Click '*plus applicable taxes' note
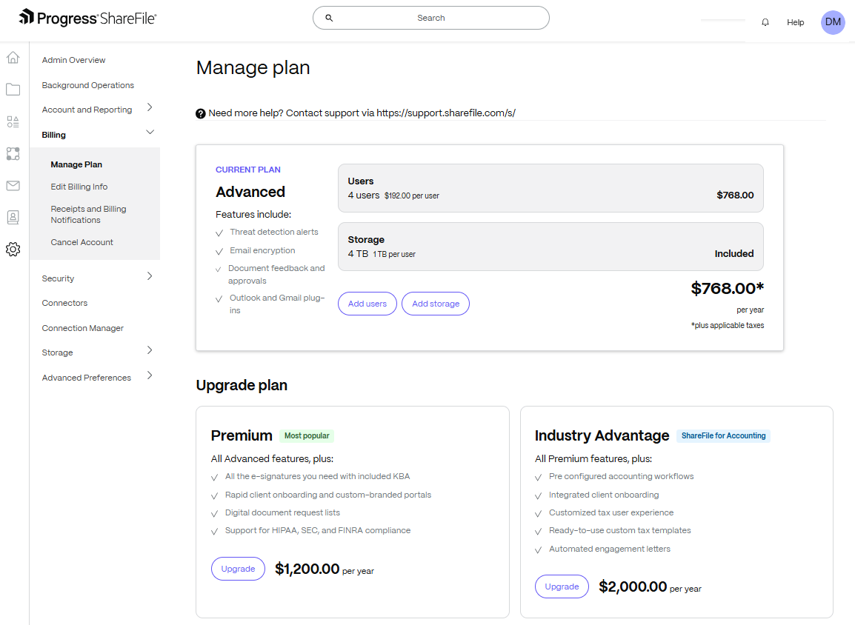 728,325
